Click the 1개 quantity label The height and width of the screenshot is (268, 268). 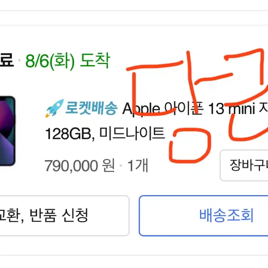(x=138, y=165)
